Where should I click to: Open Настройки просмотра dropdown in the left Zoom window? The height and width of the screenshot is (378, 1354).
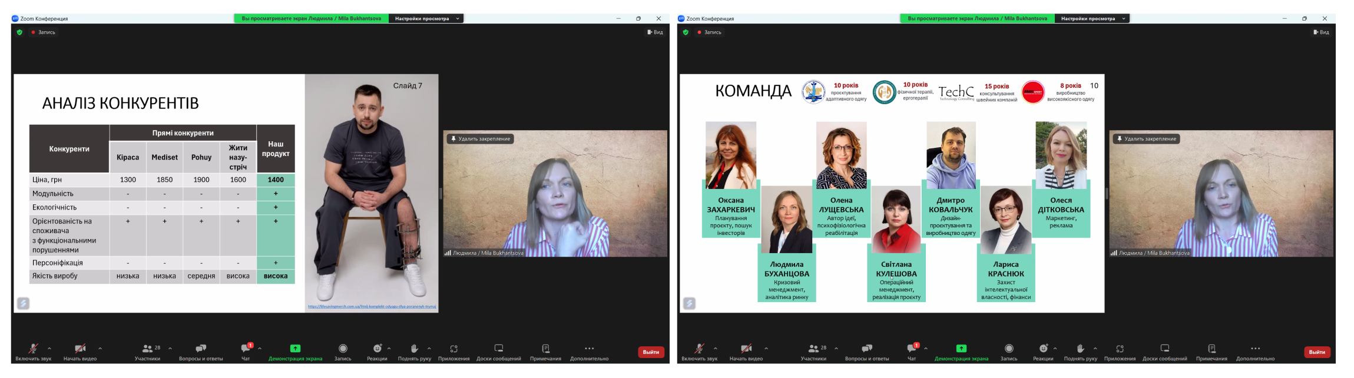(x=426, y=19)
